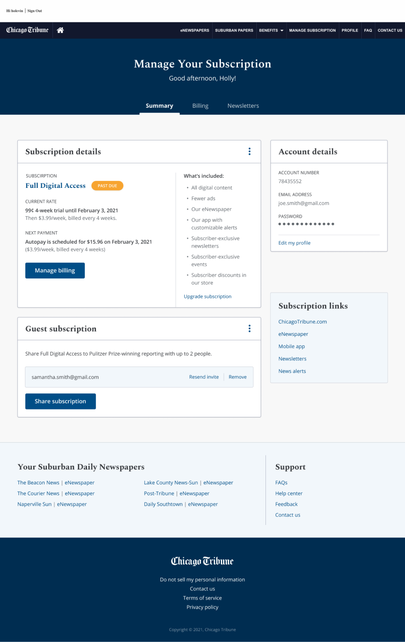The height and width of the screenshot is (642, 405).
Task: Click the 99¢ 4-week trial rate text
Action: coord(72,211)
